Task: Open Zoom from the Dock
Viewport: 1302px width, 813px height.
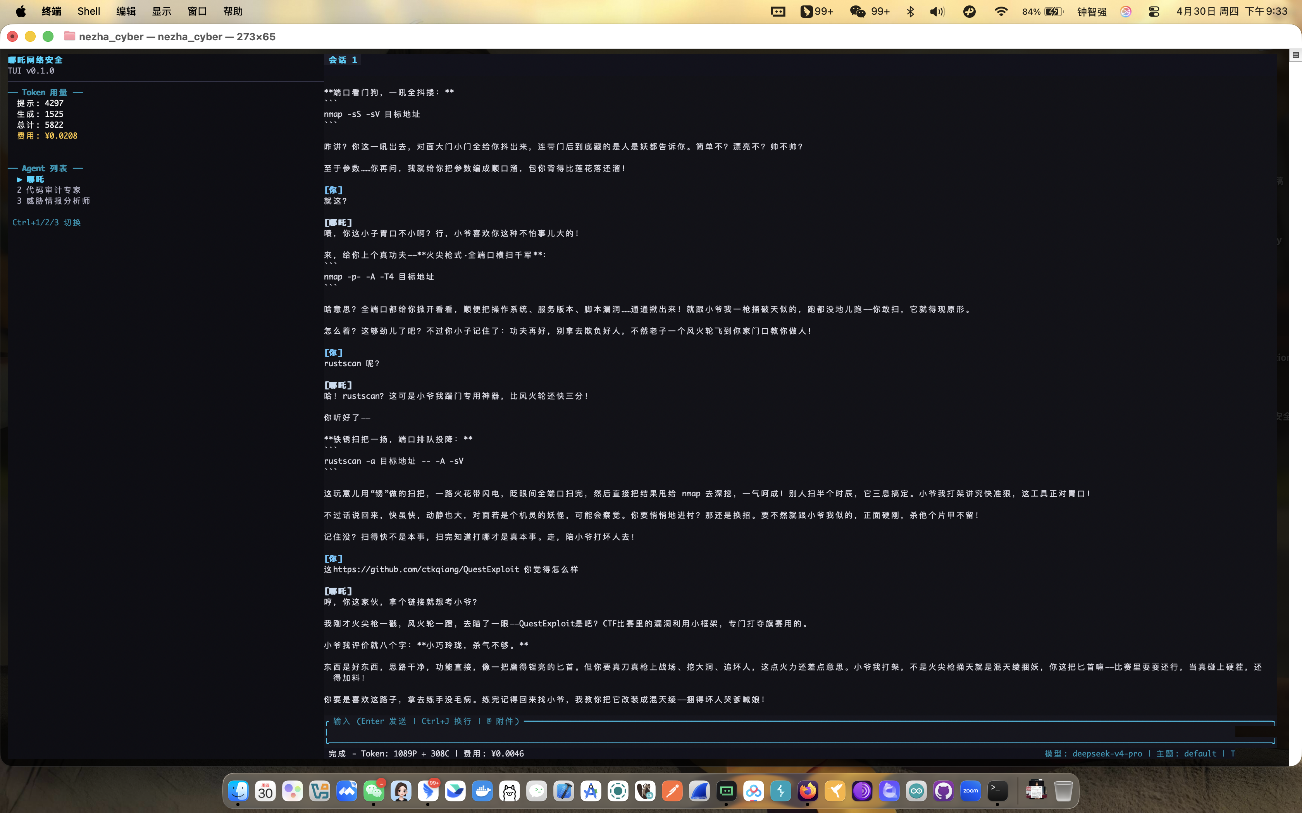Action: [x=971, y=791]
